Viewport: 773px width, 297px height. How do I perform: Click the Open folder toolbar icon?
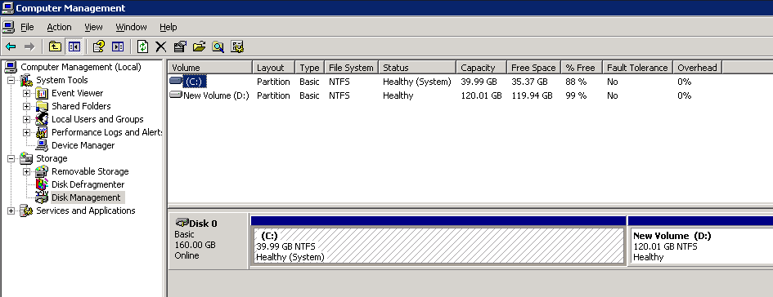[199, 47]
